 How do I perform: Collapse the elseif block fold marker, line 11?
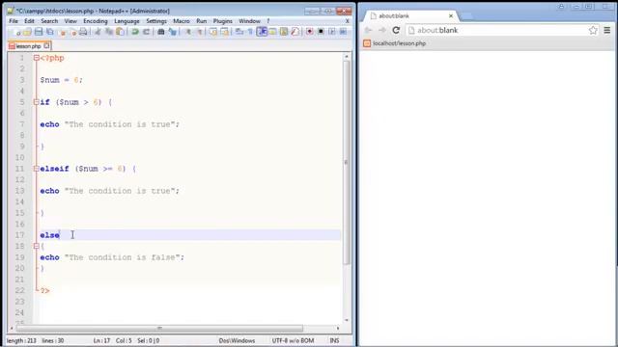37,169
